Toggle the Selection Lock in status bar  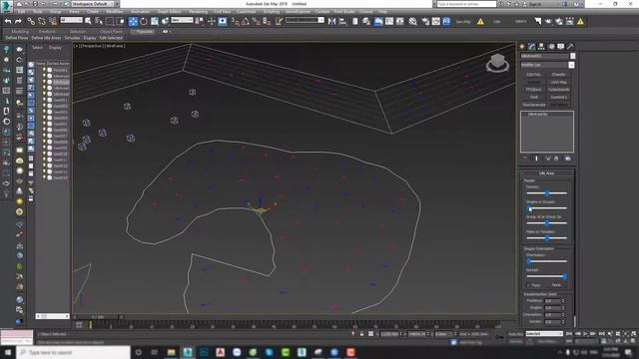coord(361,334)
